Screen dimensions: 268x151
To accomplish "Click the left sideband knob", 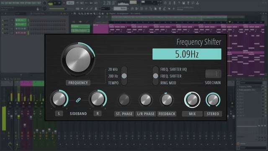I will [59, 99].
